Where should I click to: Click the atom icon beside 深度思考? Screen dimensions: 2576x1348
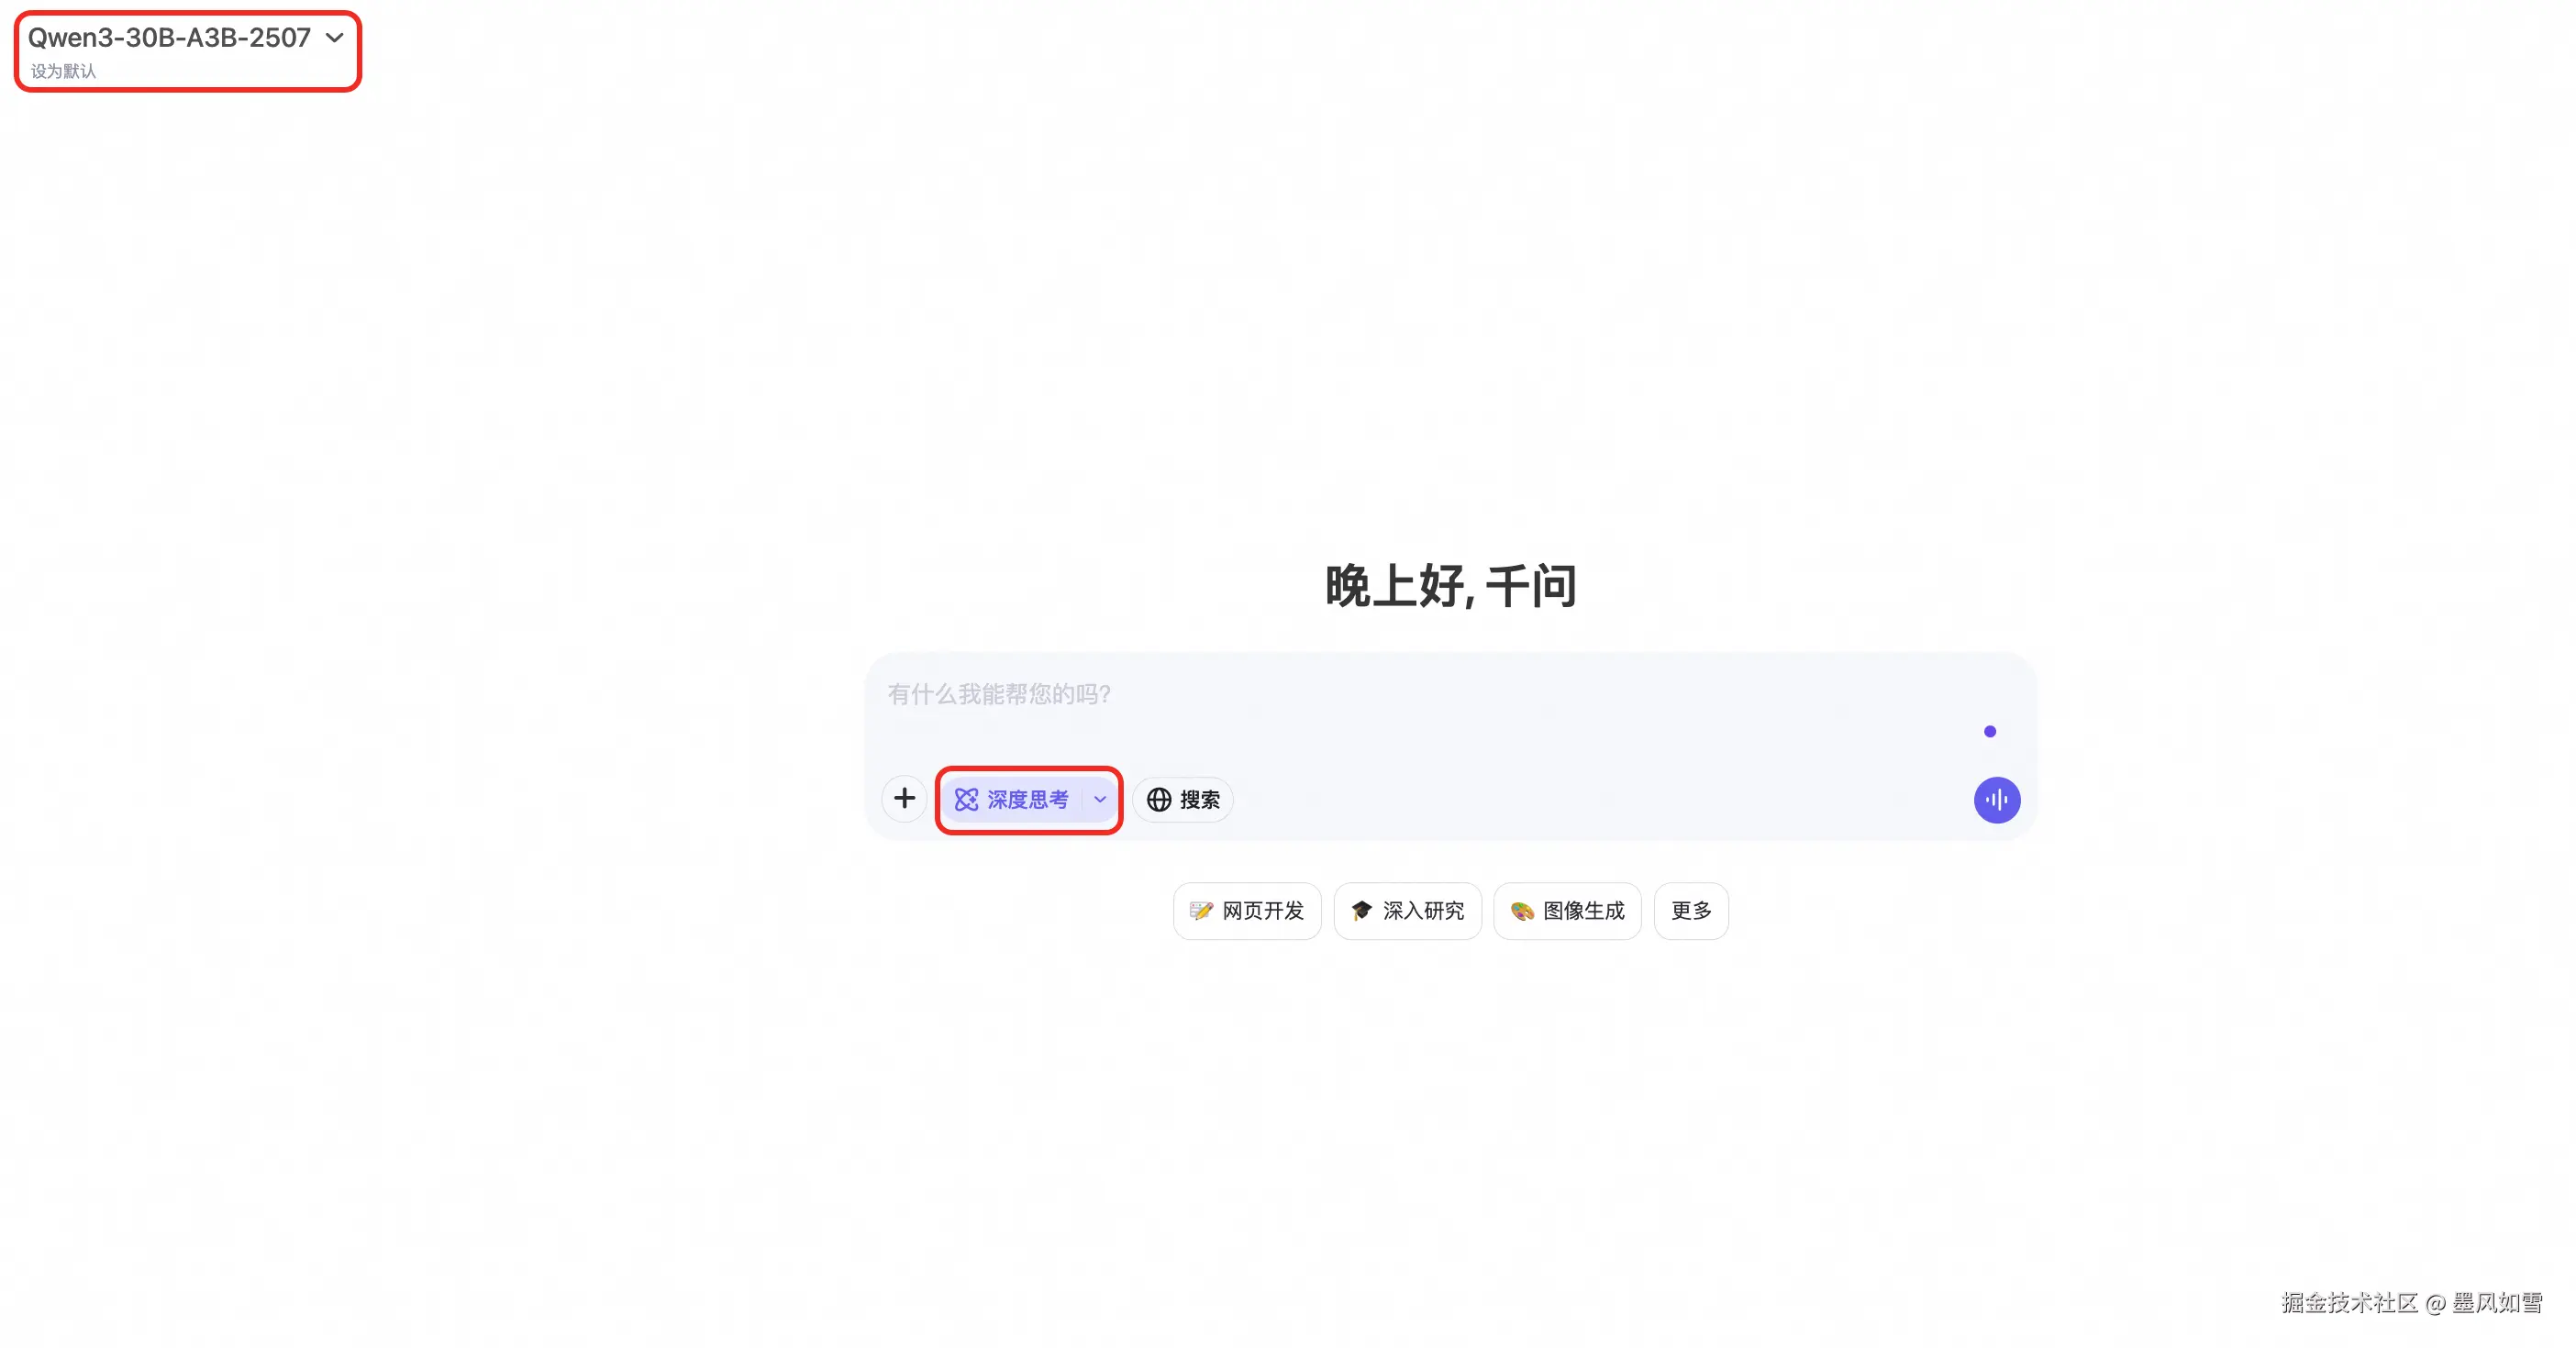coord(966,800)
